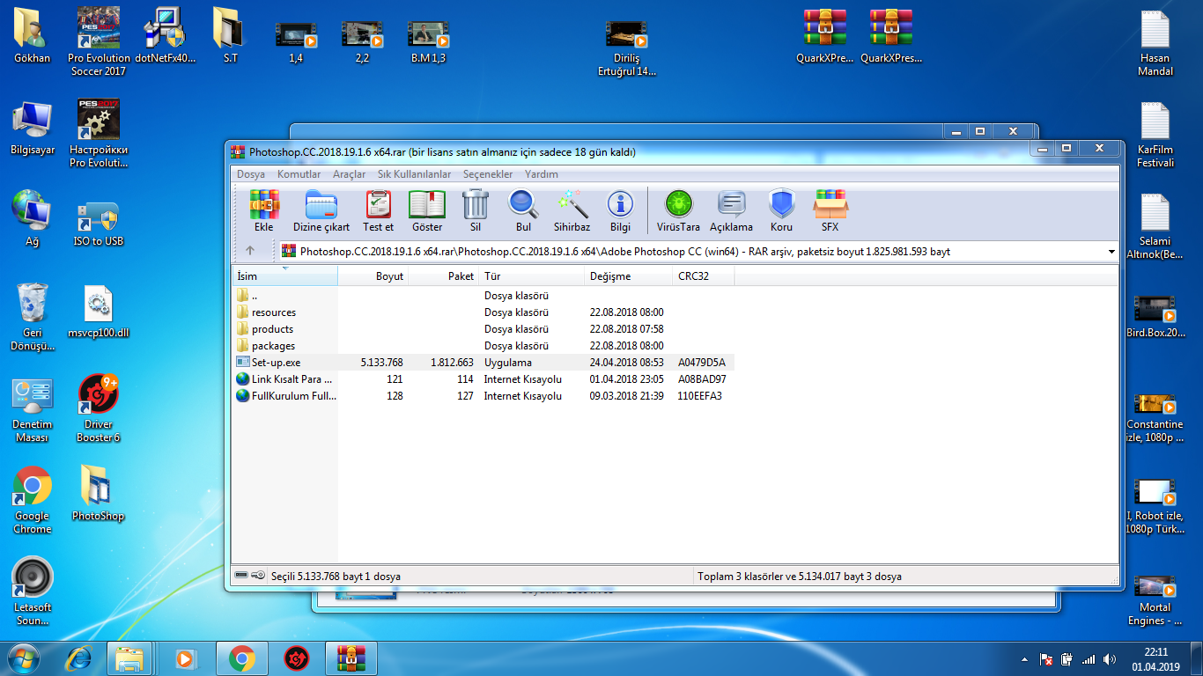Sort by Paket column header
This screenshot has width=1203, height=676.
pyautogui.click(x=444, y=276)
